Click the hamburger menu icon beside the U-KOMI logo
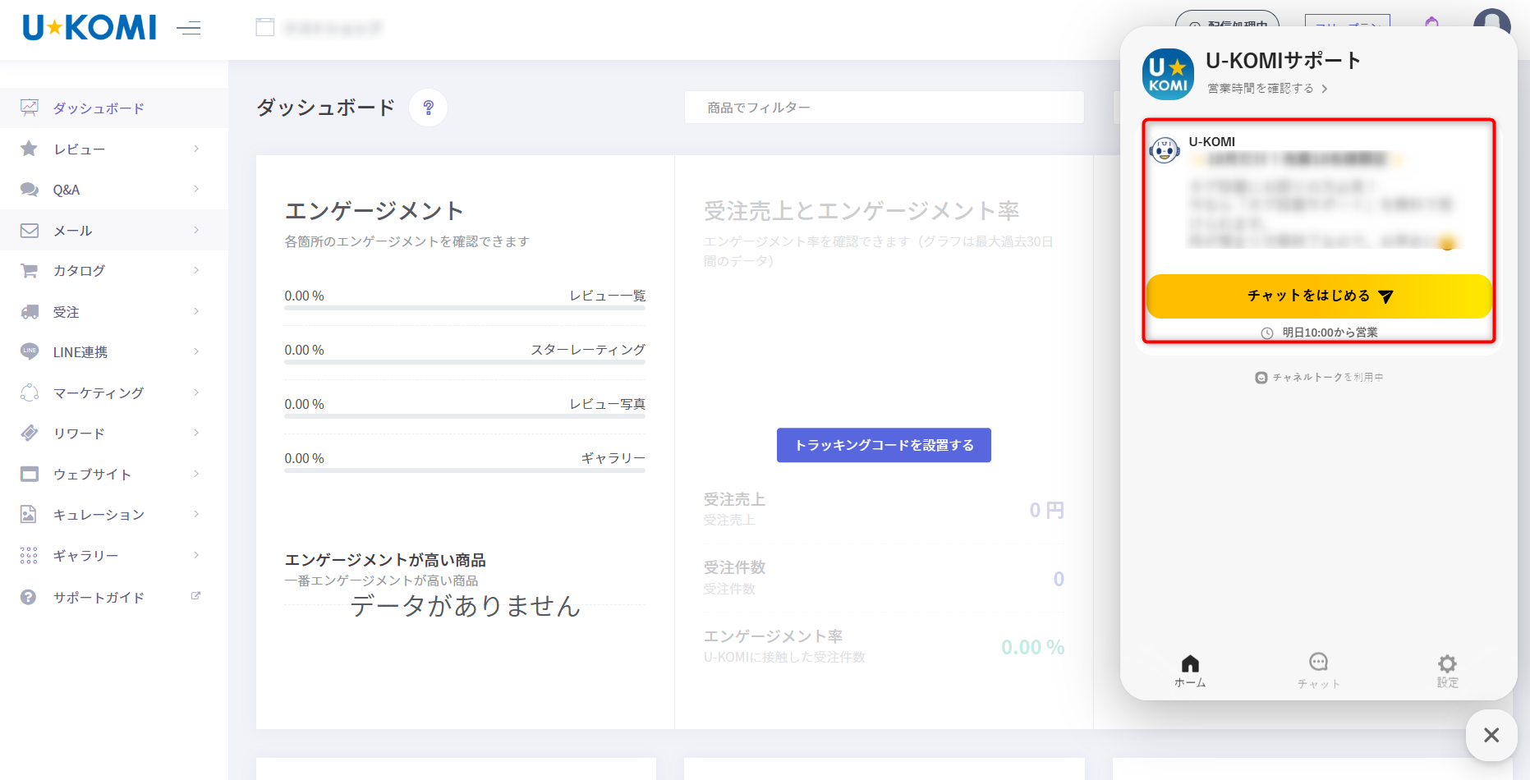This screenshot has height=780, width=1530. [188, 29]
